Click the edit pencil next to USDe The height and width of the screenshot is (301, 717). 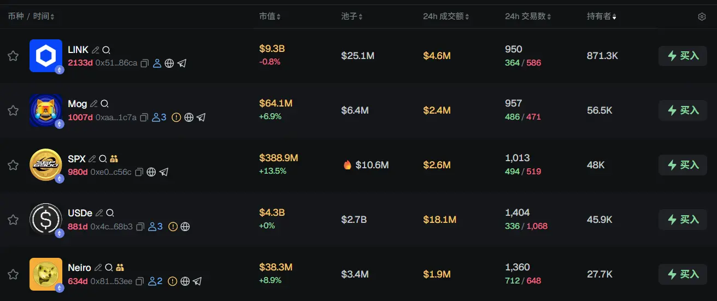pyautogui.click(x=99, y=213)
